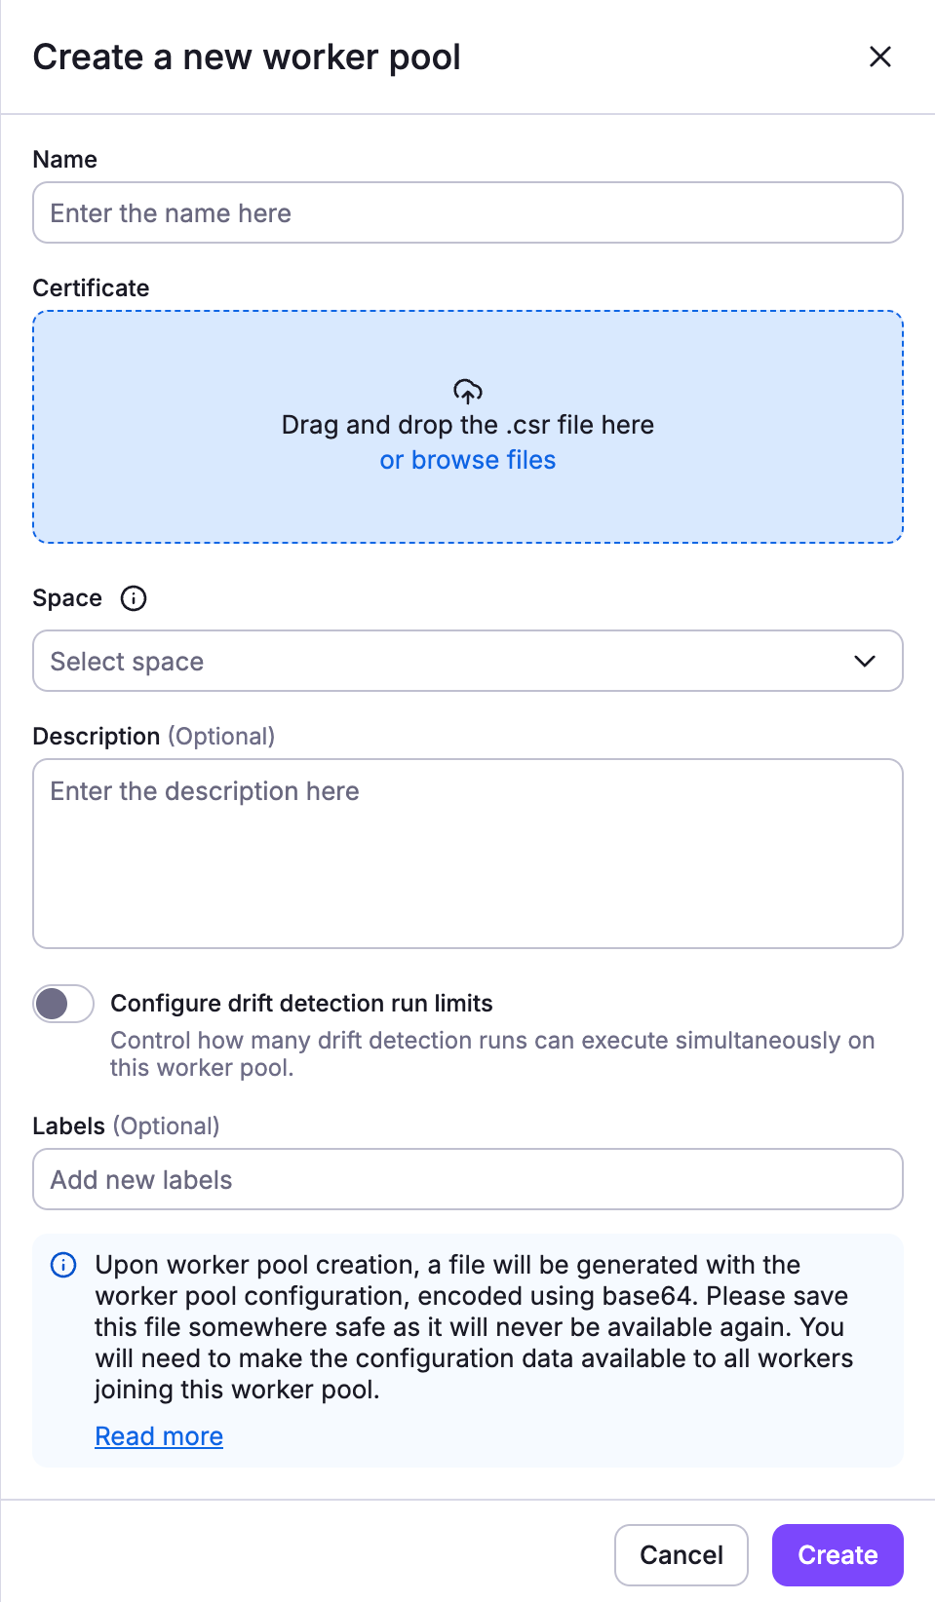Click the info icon next to Space
The width and height of the screenshot is (935, 1602).
[134, 598]
